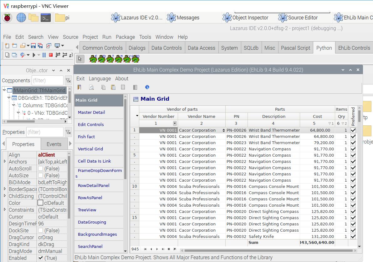Screen dimensions: 373x262
Task: Open Vendor Number filter dropdown
Action: pos(175,123)
